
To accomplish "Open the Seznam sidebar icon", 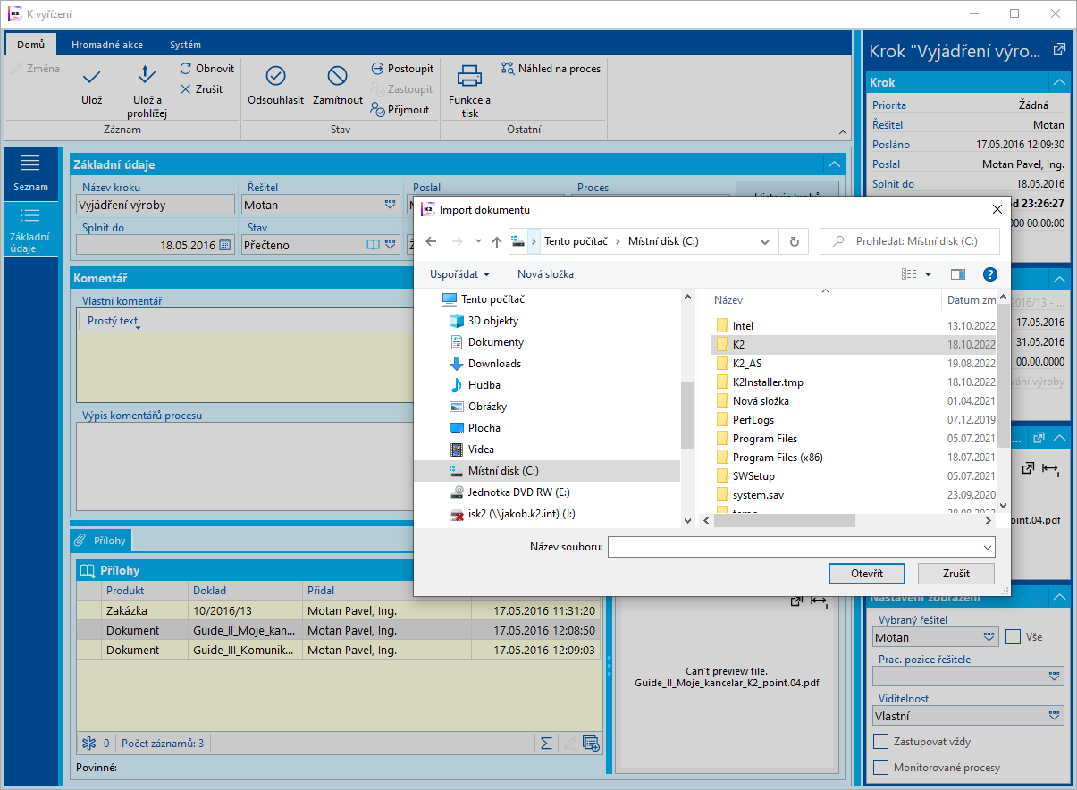I will 30,163.
